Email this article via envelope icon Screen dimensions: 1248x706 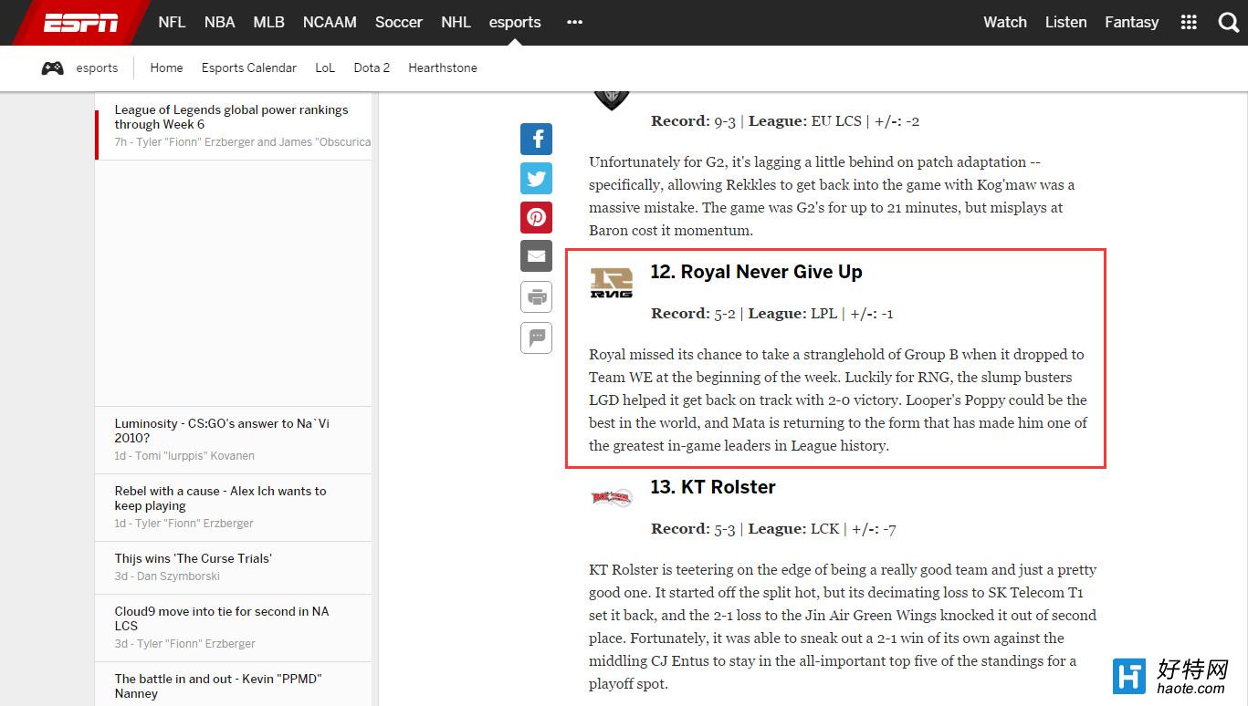pos(537,256)
